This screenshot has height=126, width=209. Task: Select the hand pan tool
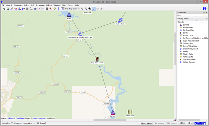click(x=97, y=9)
